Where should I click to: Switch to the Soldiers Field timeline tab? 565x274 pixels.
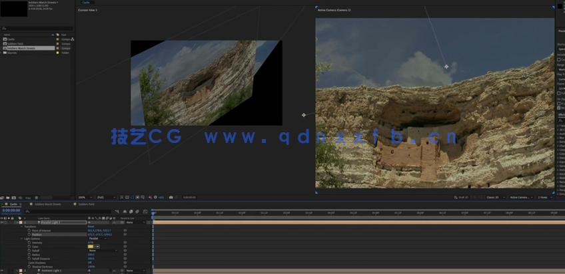coord(87,204)
